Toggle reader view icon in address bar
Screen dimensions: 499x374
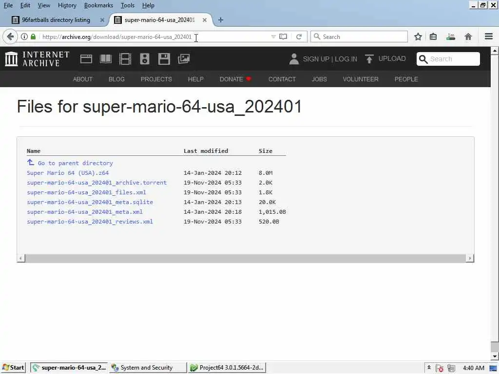283,37
